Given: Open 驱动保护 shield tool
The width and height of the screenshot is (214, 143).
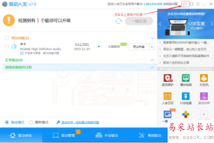Looking at the screenshot, I should (x=168, y=78).
